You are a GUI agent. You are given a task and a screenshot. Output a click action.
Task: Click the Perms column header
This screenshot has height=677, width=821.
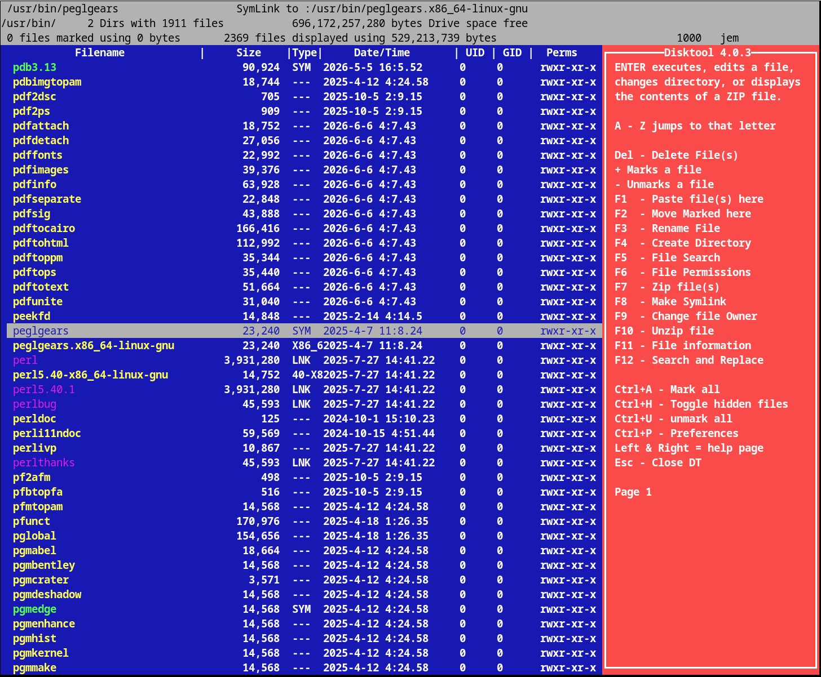562,53
